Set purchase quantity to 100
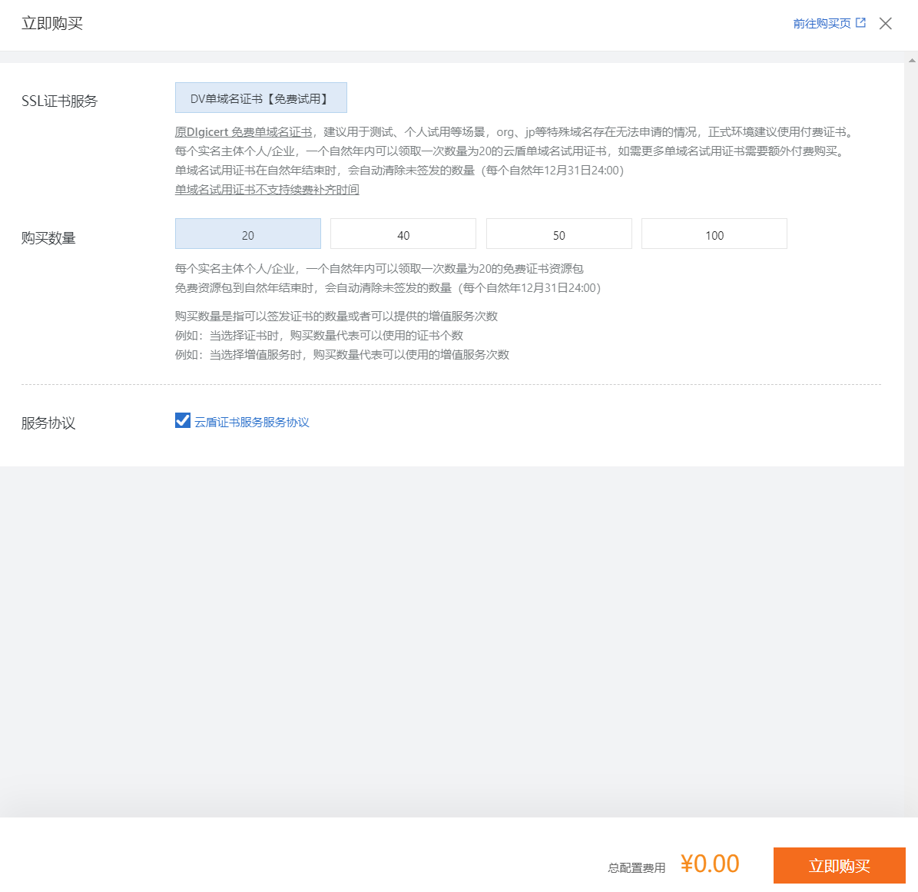 (x=714, y=234)
